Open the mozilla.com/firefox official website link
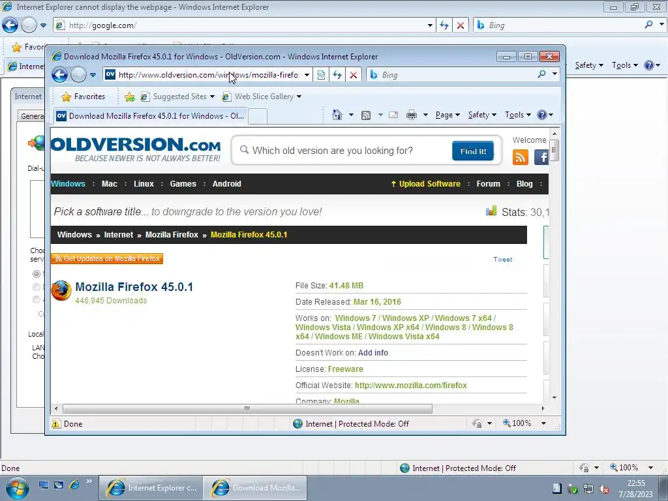Viewport: 668px width, 501px height. [411, 386]
